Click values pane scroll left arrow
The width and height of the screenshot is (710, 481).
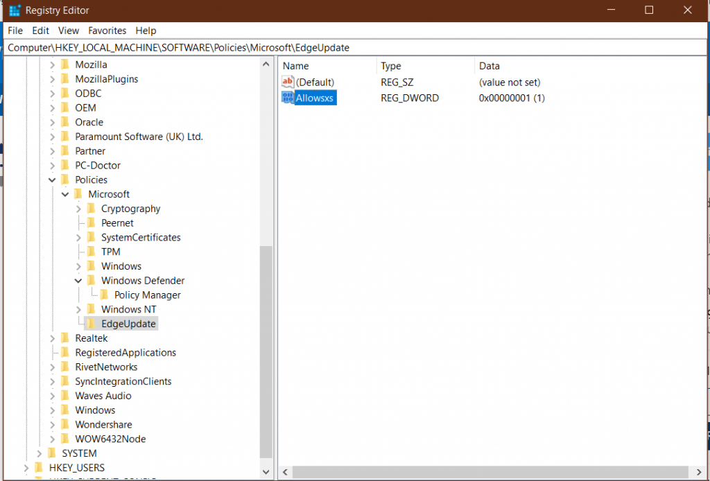(x=285, y=472)
